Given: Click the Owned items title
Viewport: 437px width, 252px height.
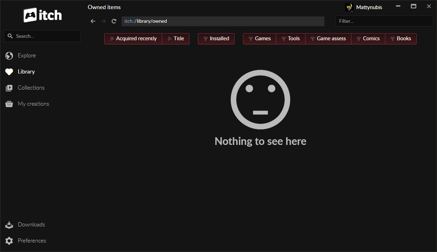Looking at the screenshot, I should (104, 7).
